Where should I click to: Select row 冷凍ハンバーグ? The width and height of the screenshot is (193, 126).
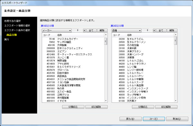pyautogui.click(x=143, y=55)
